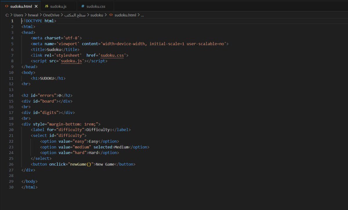Click line number 22 in the gutter
Image resolution: width=348 pixels, height=210 pixels.
coord(11,141)
